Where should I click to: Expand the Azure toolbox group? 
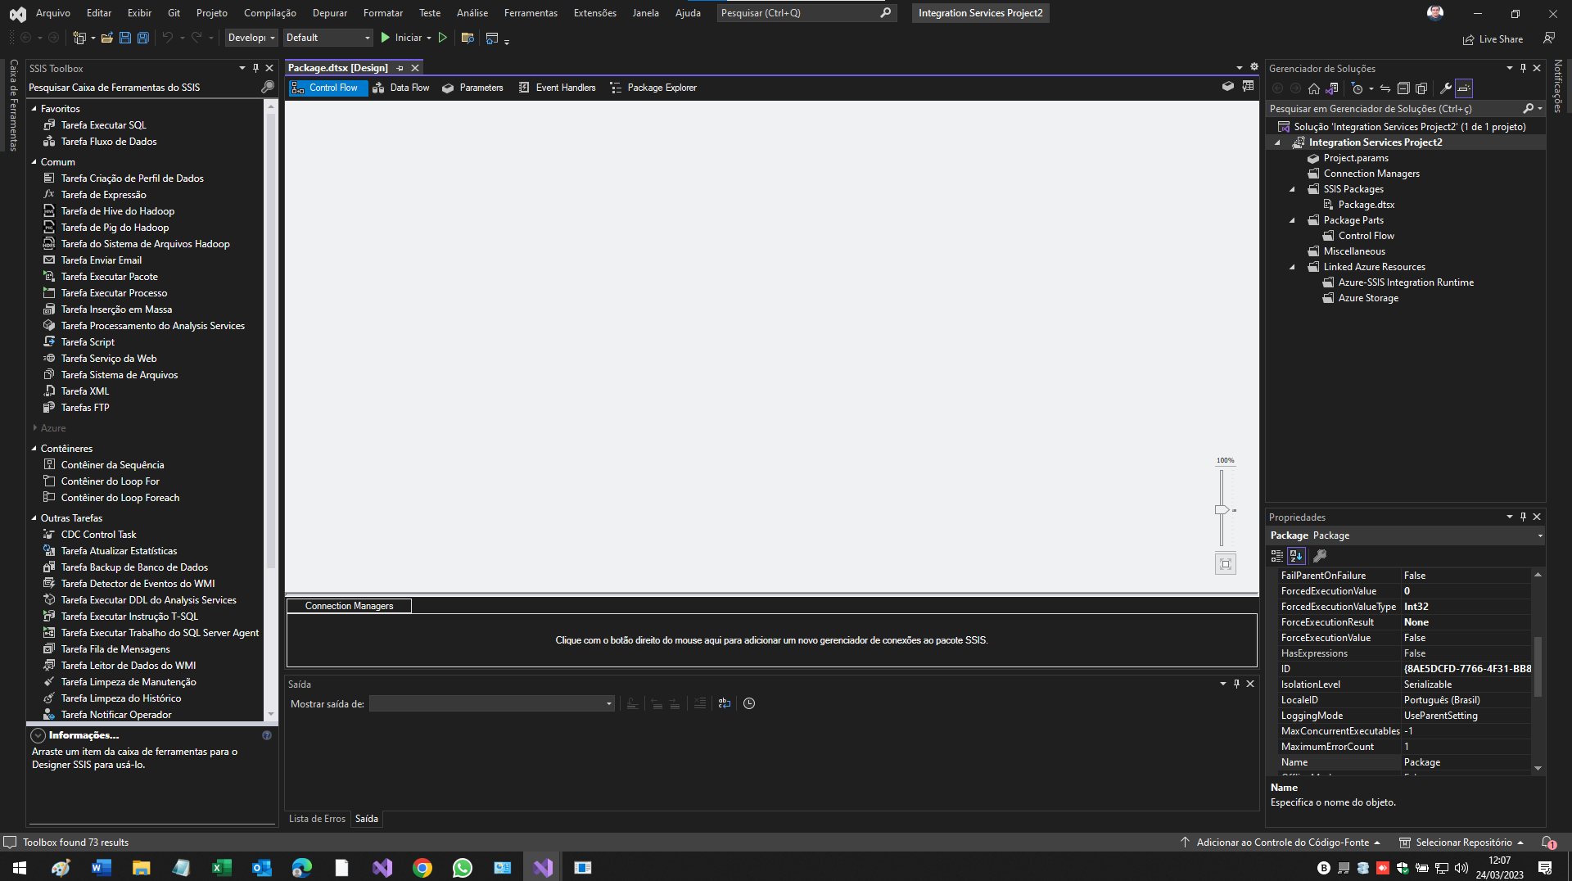[x=34, y=427]
